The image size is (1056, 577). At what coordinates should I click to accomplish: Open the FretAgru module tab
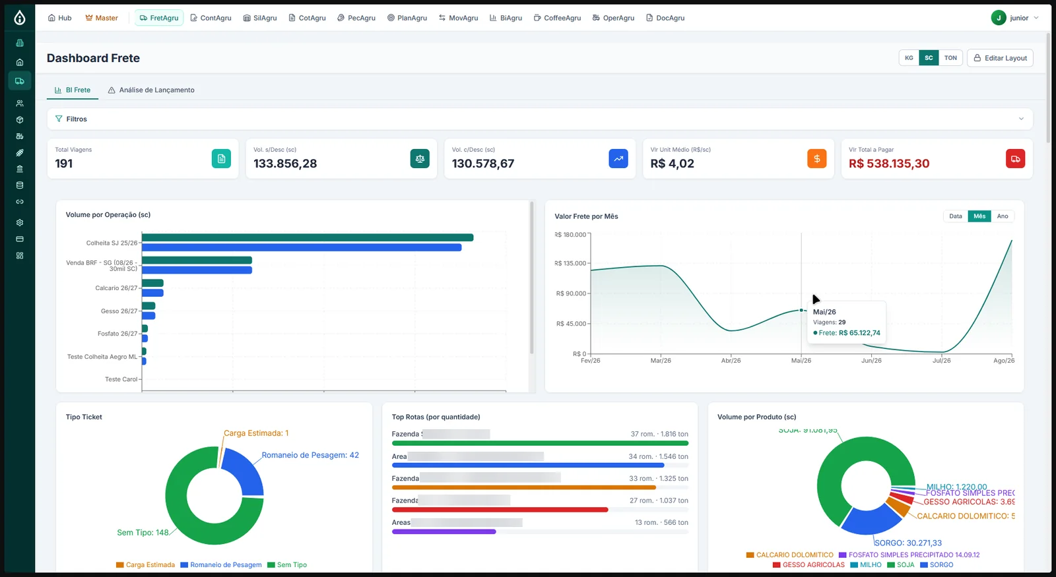159,18
